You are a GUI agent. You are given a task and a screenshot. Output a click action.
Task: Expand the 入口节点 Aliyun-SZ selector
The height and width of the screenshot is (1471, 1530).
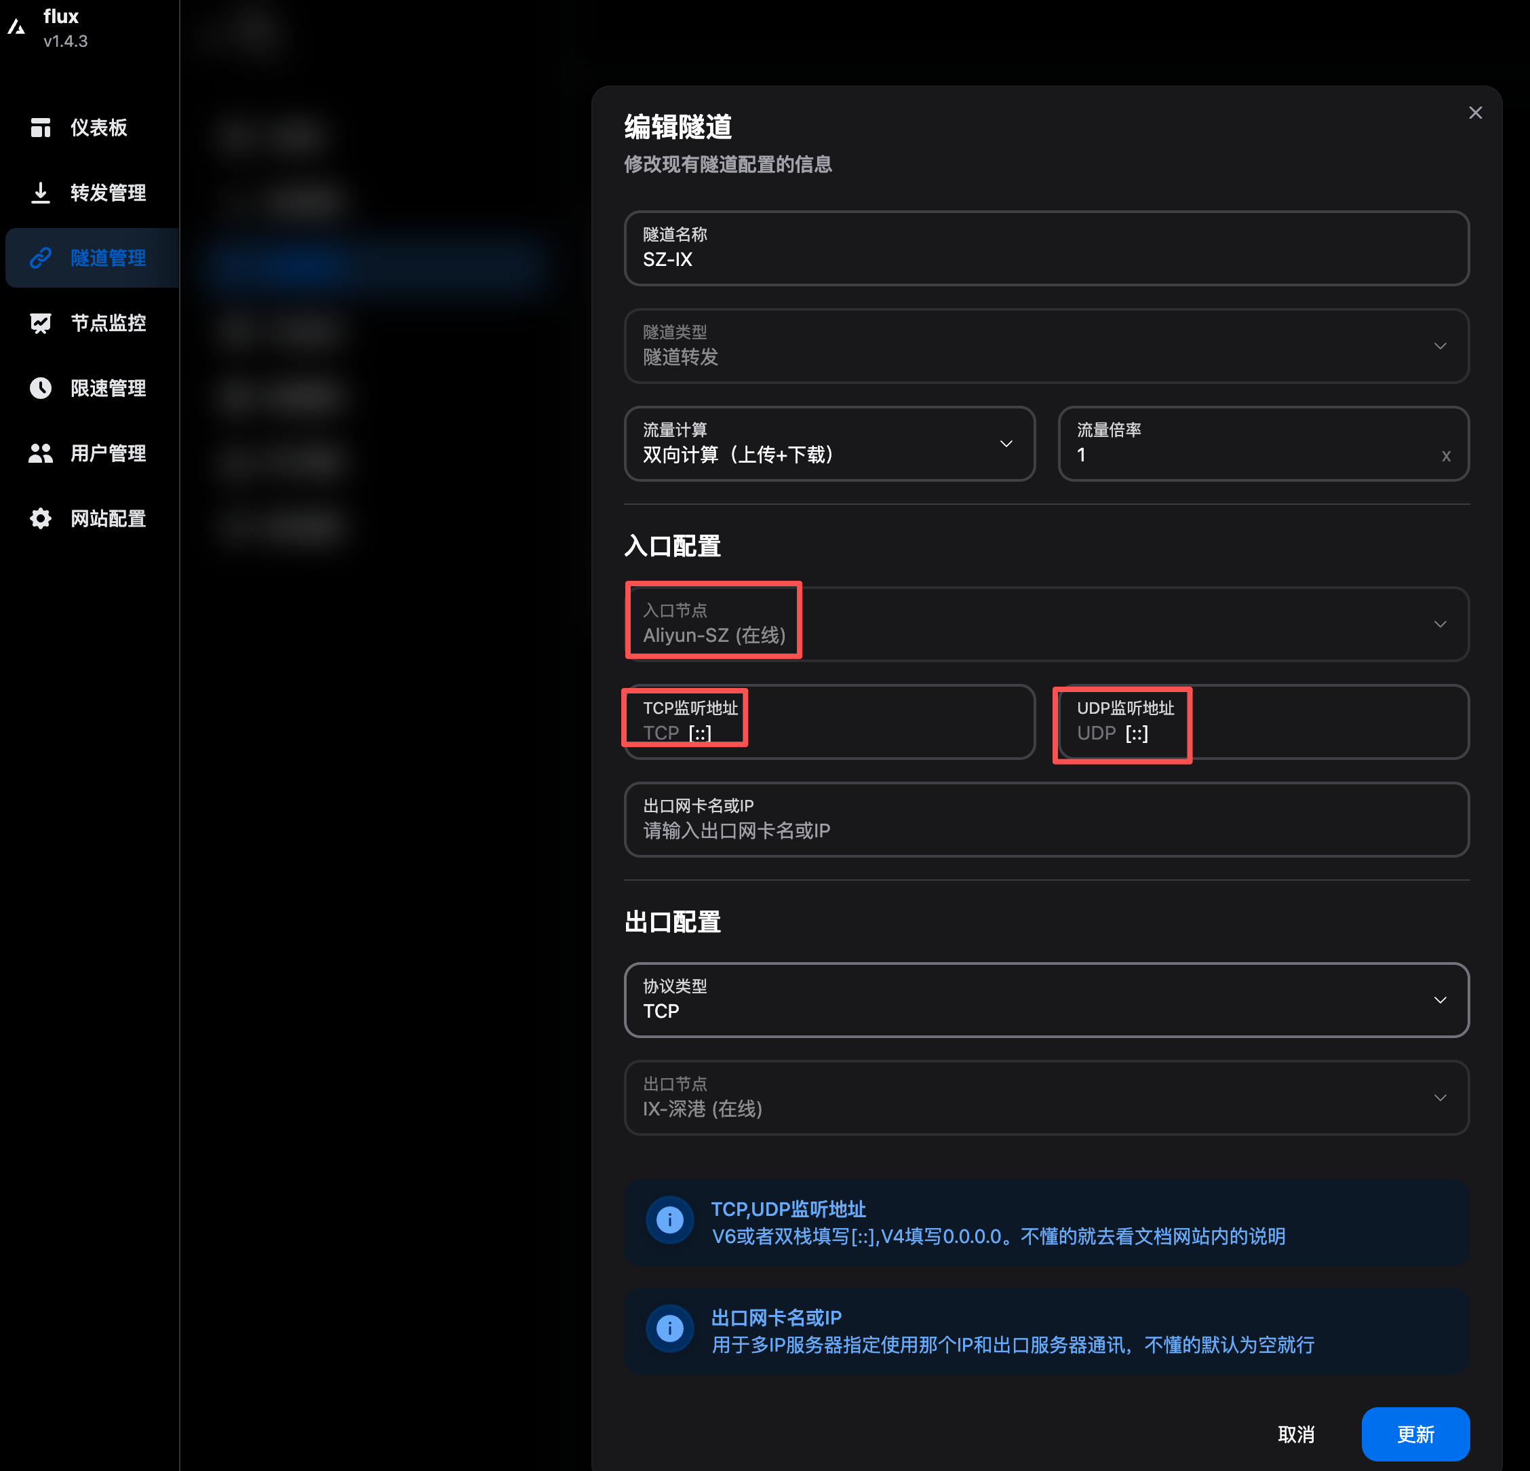click(1046, 624)
